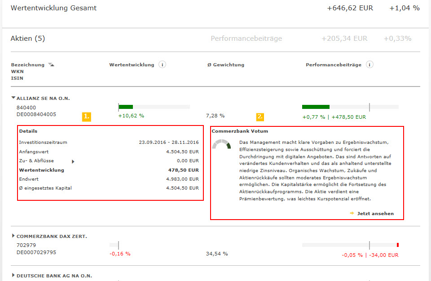The width and height of the screenshot is (431, 281).
Task: Expand the Zu- & Abflüsse detail arrow
Action: coord(73,161)
